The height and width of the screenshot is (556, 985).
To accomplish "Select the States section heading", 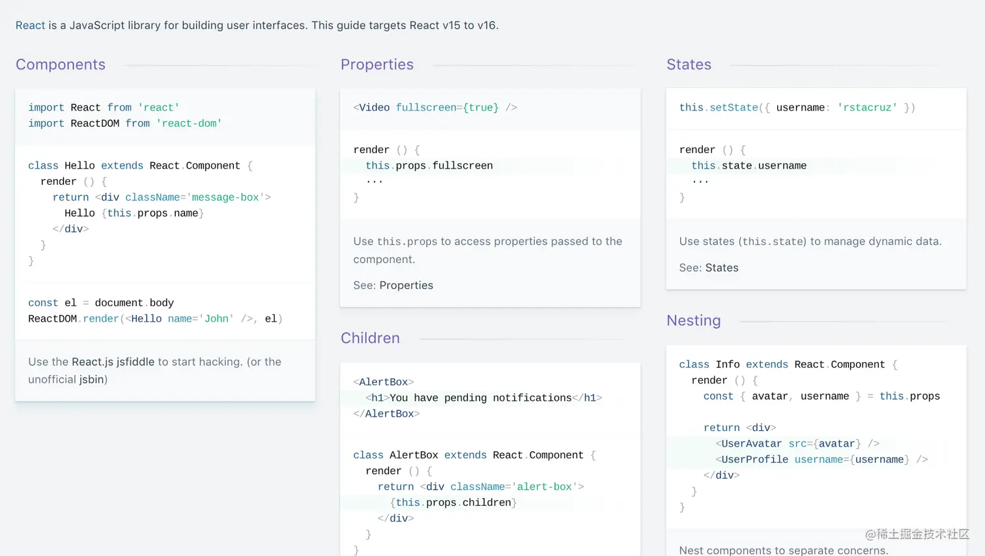I will point(689,64).
